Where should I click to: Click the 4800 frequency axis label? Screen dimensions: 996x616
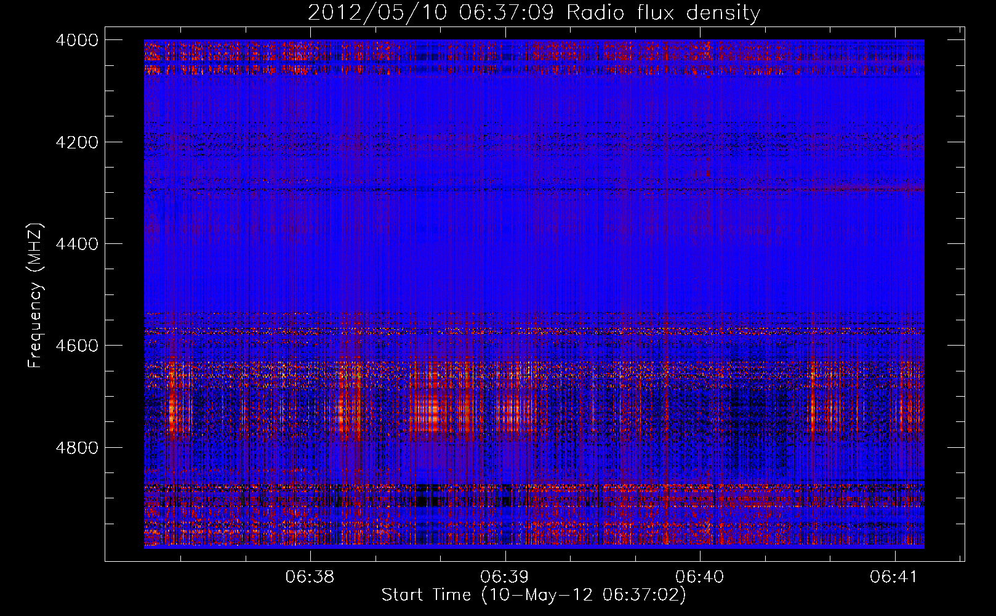click(77, 448)
